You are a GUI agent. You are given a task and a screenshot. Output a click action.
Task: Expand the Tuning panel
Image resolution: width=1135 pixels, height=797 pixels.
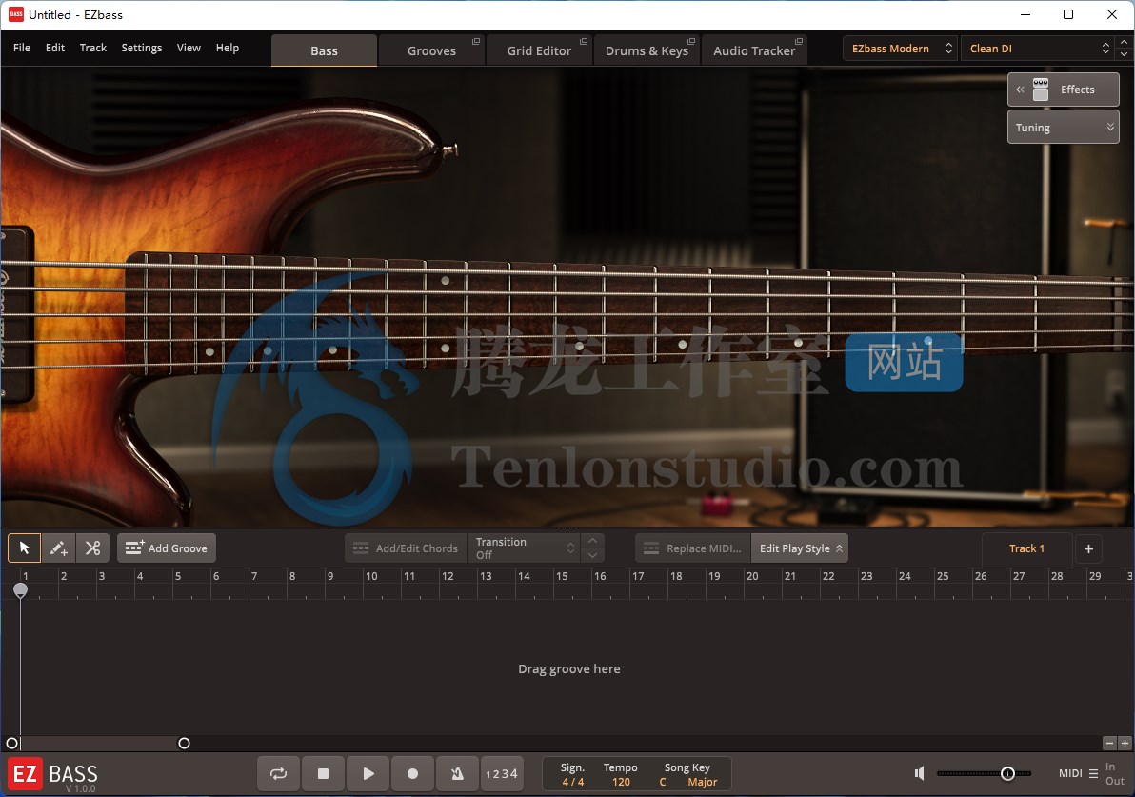[1064, 128]
